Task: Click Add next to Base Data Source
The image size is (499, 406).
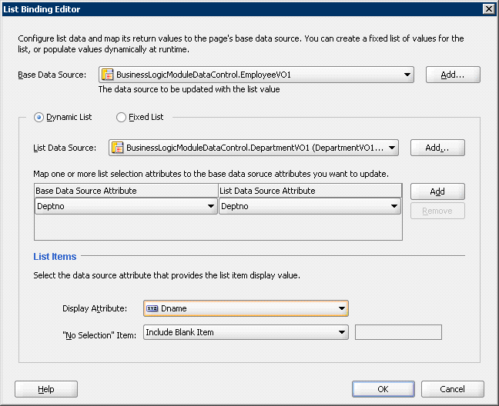Action: 453,75
